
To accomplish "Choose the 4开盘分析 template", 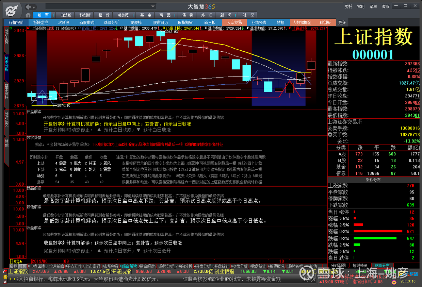I will [x=202, y=266].
